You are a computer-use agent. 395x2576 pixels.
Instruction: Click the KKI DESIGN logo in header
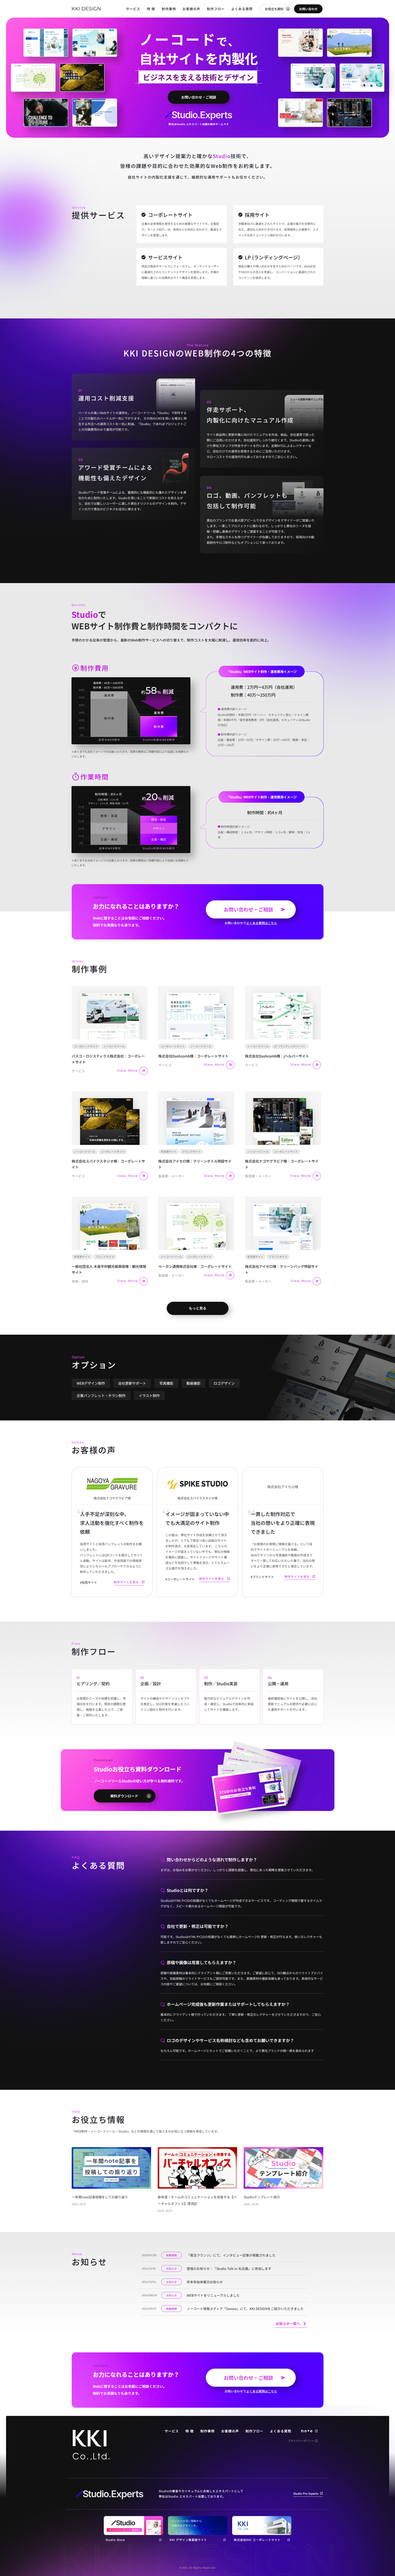86,8
